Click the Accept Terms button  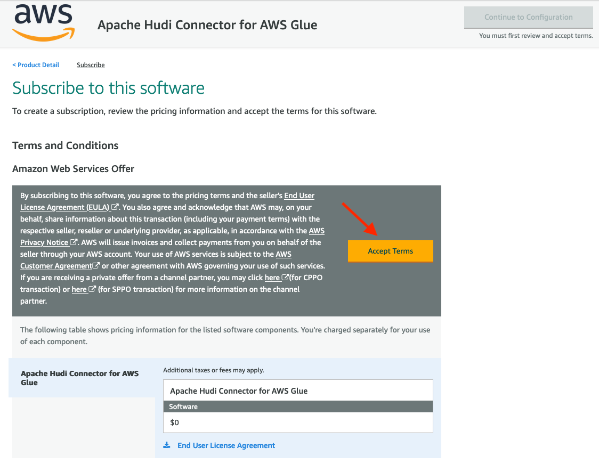point(391,251)
